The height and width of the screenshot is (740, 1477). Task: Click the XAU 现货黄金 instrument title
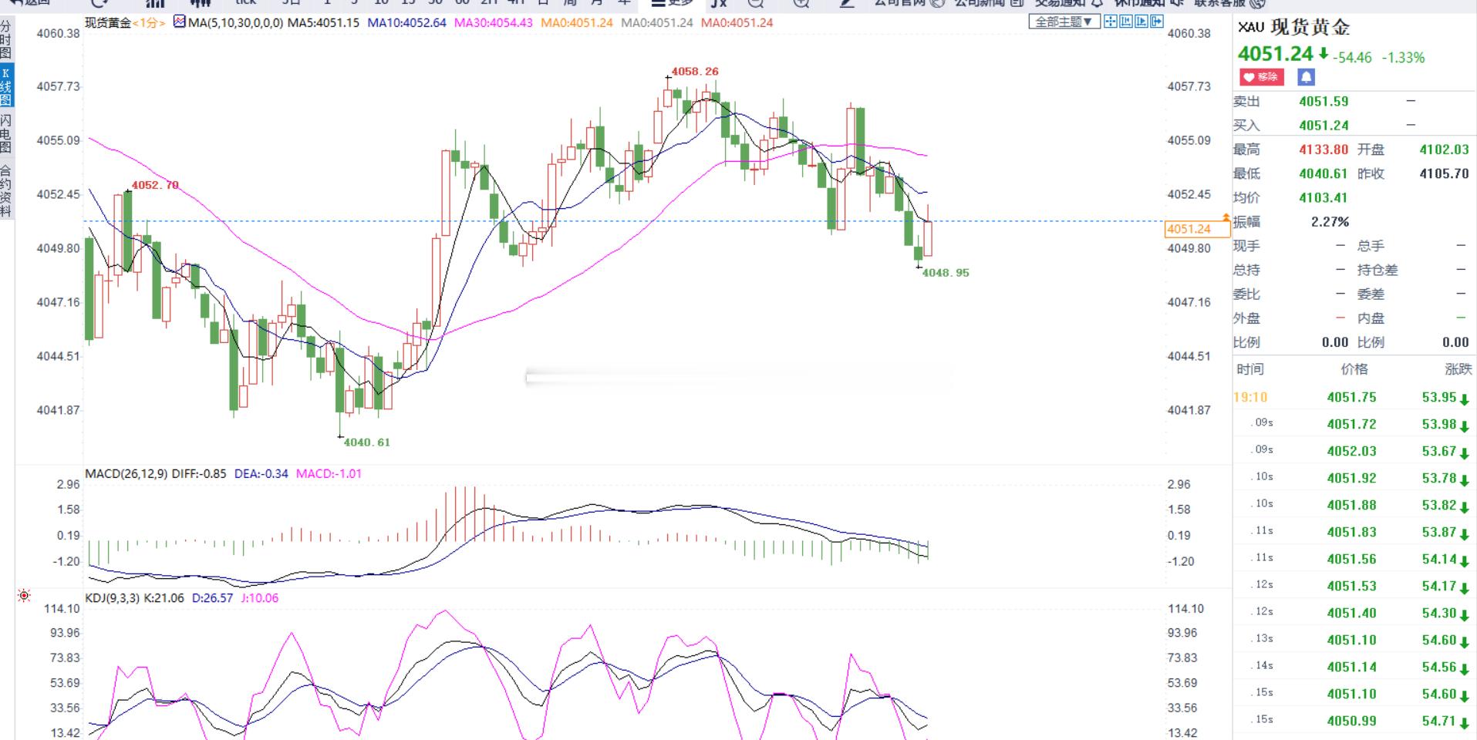tap(1293, 27)
